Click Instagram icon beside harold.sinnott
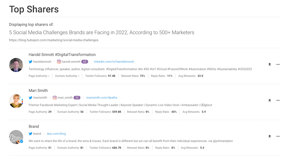The width and height of the screenshot is (289, 156). pos(59,62)
